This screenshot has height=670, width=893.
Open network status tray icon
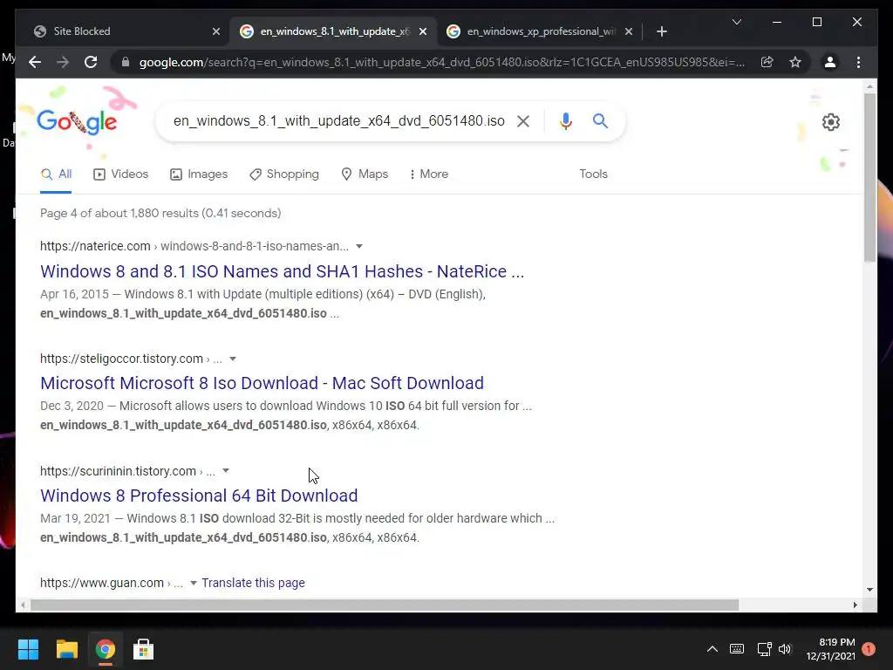click(764, 649)
